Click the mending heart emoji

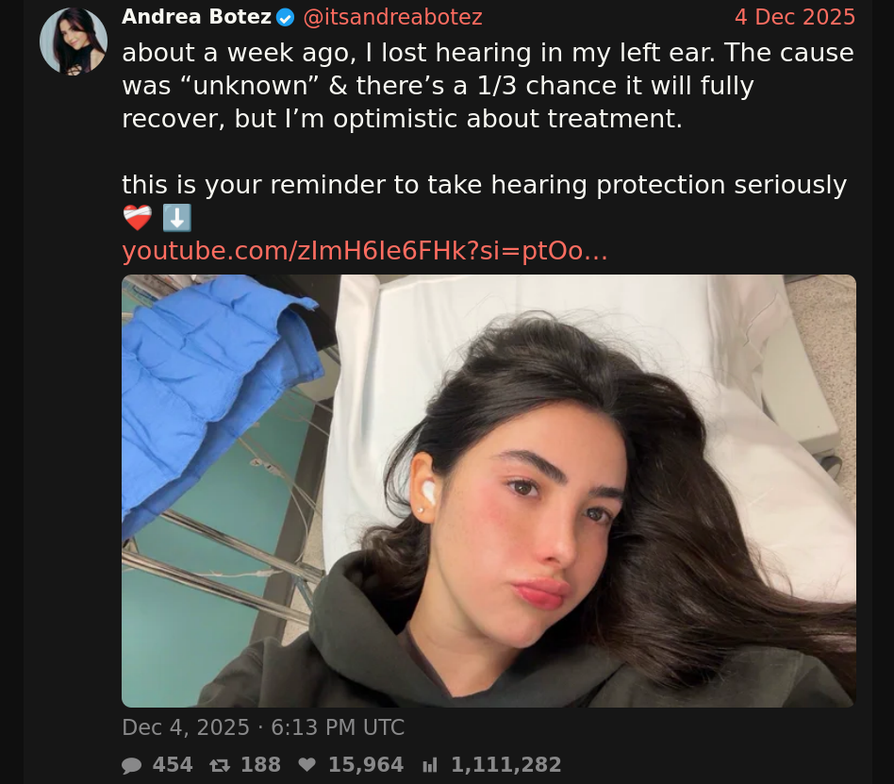point(138,218)
